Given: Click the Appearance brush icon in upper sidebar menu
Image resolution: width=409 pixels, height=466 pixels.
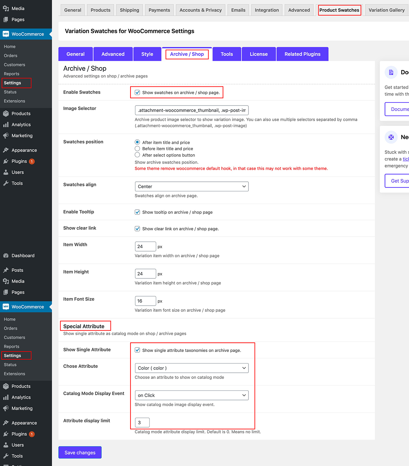Looking at the screenshot, I should click(6, 150).
